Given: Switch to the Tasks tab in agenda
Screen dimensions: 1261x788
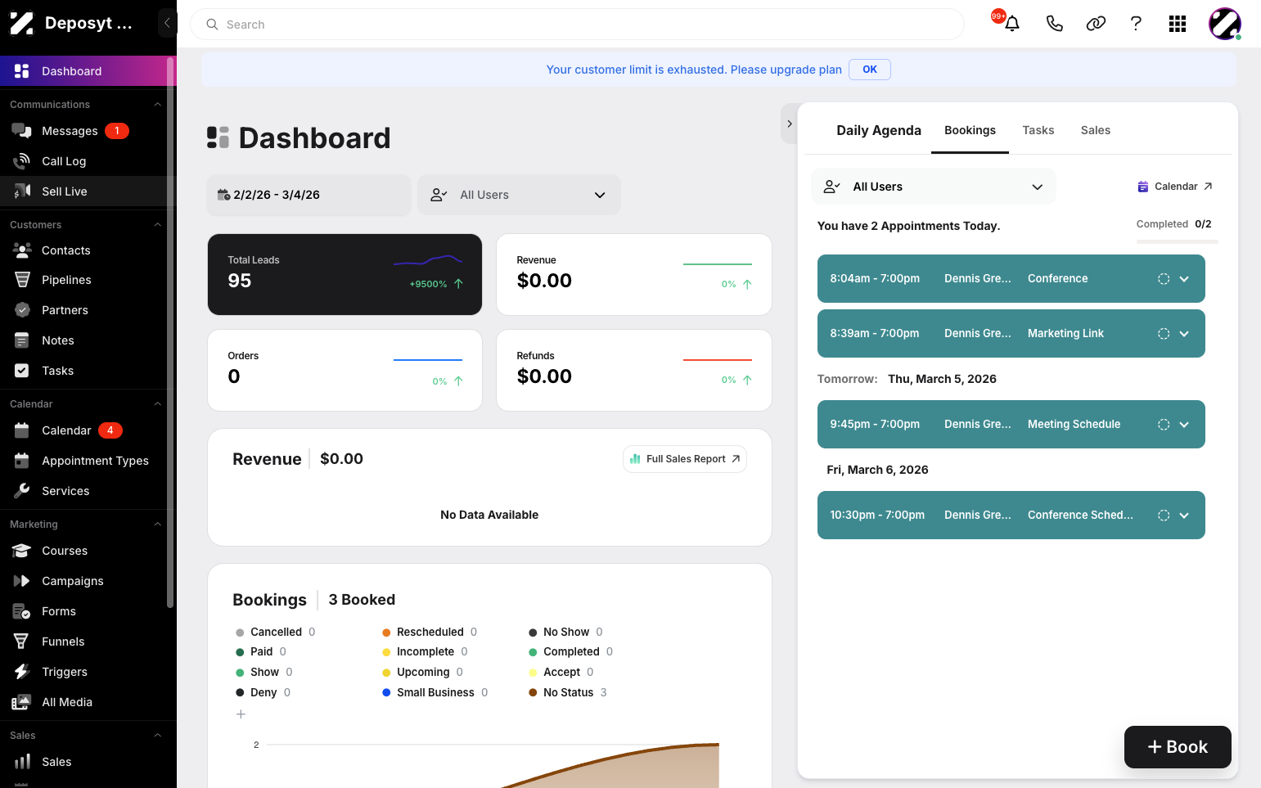Looking at the screenshot, I should click(x=1038, y=130).
